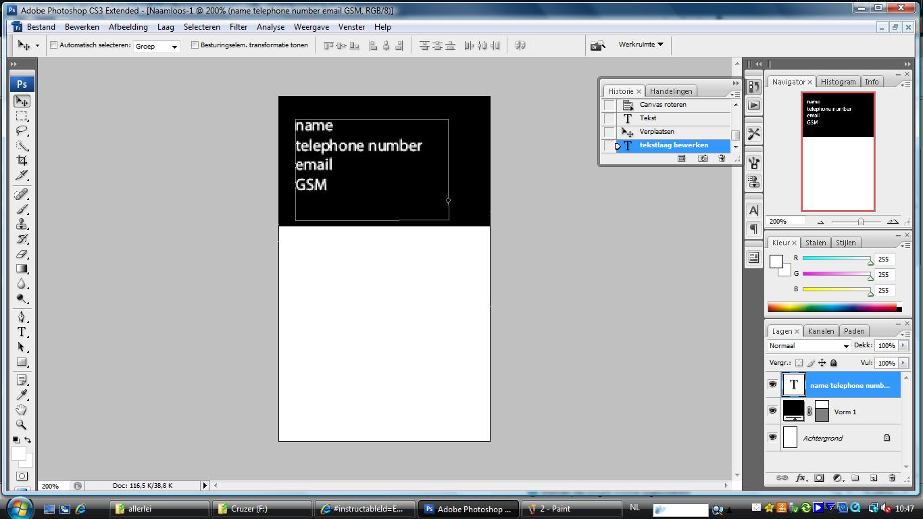Select the Move tool in the toolbox
The image size is (923, 519).
click(22, 101)
